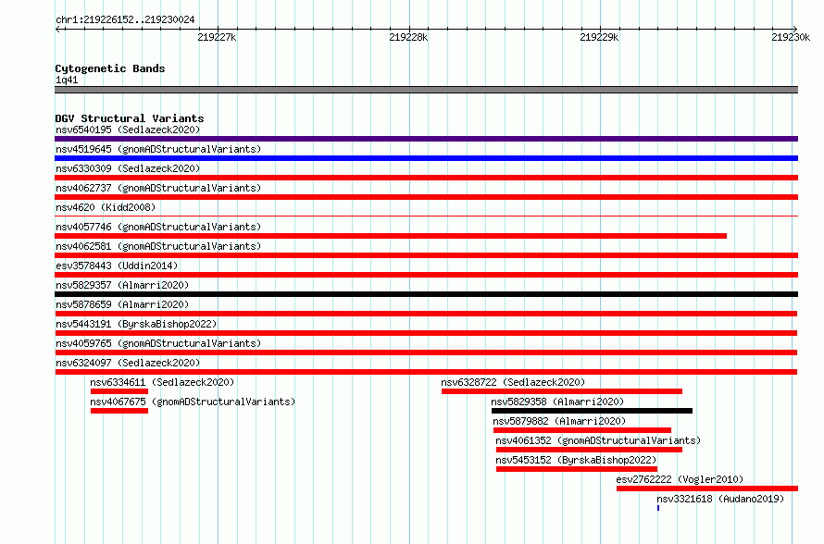The height and width of the screenshot is (544, 824).
Task: Click the nsv4620 (Kidd2008) label
Action: 106,207
